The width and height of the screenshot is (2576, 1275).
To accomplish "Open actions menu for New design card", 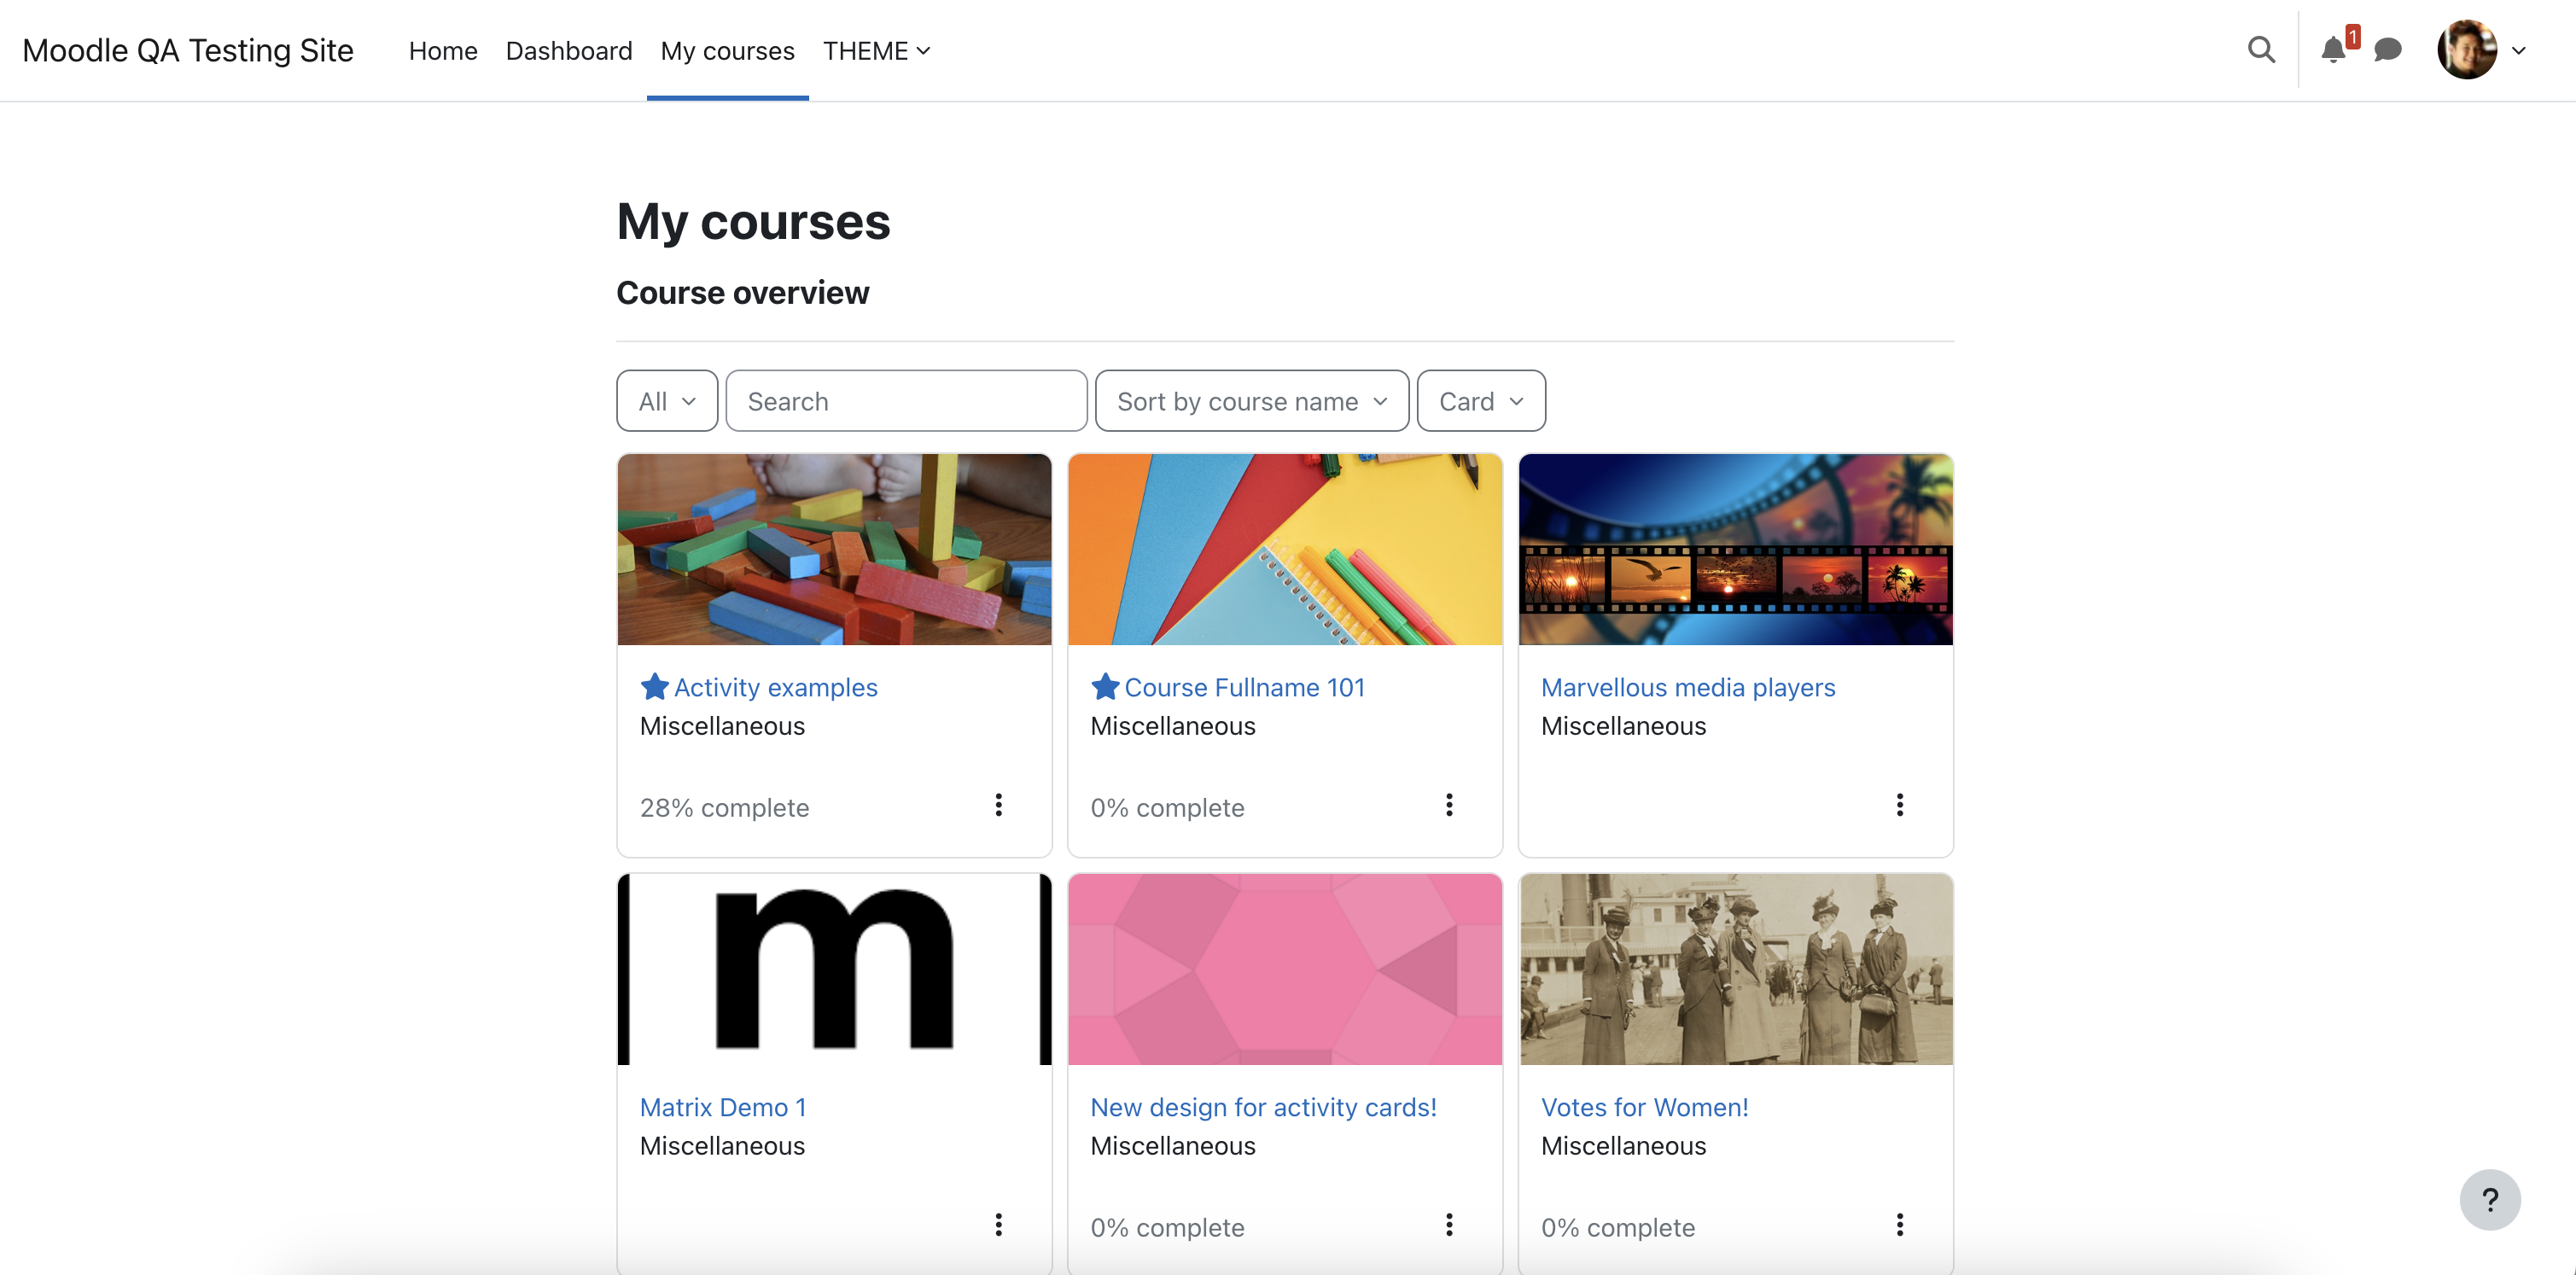I will tap(1448, 1225).
